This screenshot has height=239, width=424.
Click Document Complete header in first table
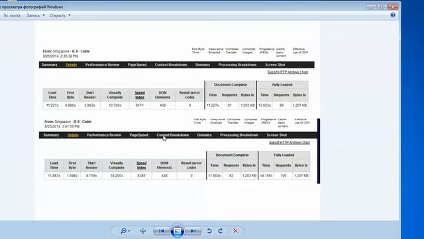(231, 85)
